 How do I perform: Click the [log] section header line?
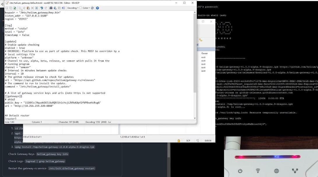coord(8,26)
